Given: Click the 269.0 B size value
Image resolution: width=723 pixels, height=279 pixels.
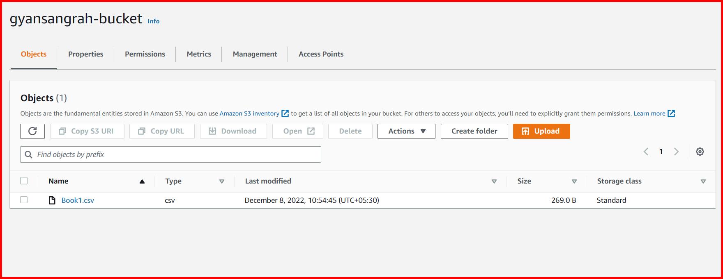Looking at the screenshot, I should click(x=564, y=200).
